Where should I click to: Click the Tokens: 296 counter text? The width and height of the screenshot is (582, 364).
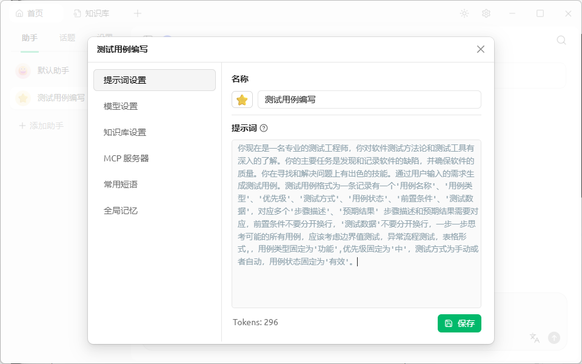255,322
